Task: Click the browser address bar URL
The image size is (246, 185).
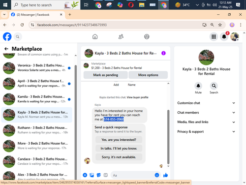Action: (72, 25)
